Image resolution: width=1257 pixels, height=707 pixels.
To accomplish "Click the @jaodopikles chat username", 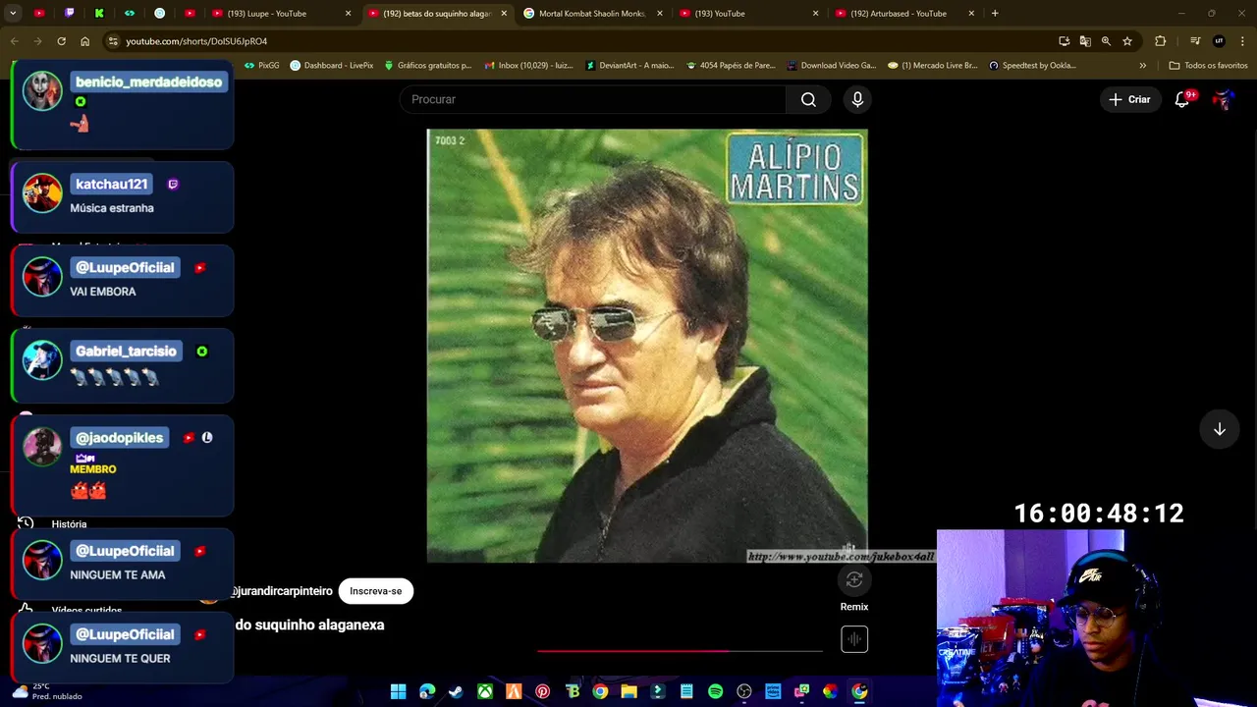I will (x=119, y=438).
